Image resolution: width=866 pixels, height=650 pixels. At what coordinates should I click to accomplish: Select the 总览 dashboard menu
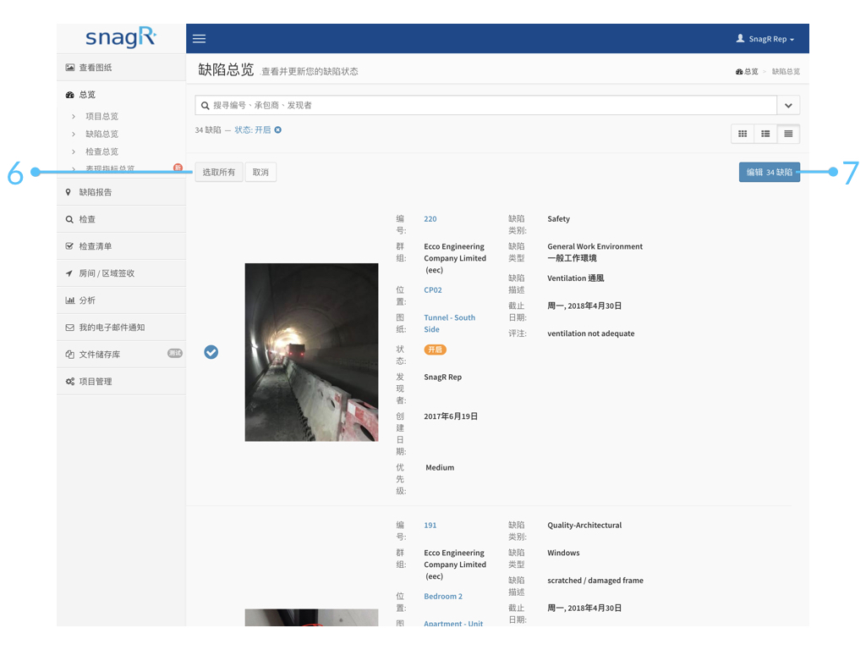121,95
